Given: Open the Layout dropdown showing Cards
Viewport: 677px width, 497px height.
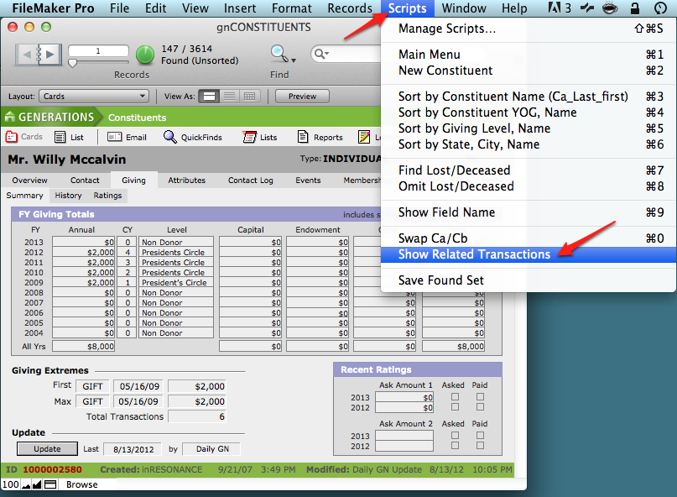Looking at the screenshot, I should pyautogui.click(x=94, y=97).
